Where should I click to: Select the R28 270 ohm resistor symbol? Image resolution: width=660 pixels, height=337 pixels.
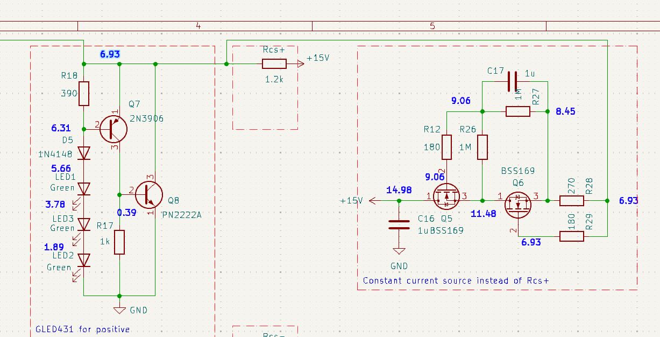(572, 201)
